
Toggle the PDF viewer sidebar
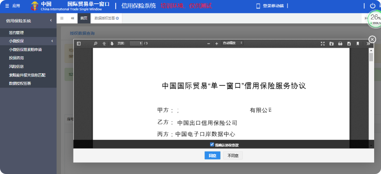coord(79,43)
